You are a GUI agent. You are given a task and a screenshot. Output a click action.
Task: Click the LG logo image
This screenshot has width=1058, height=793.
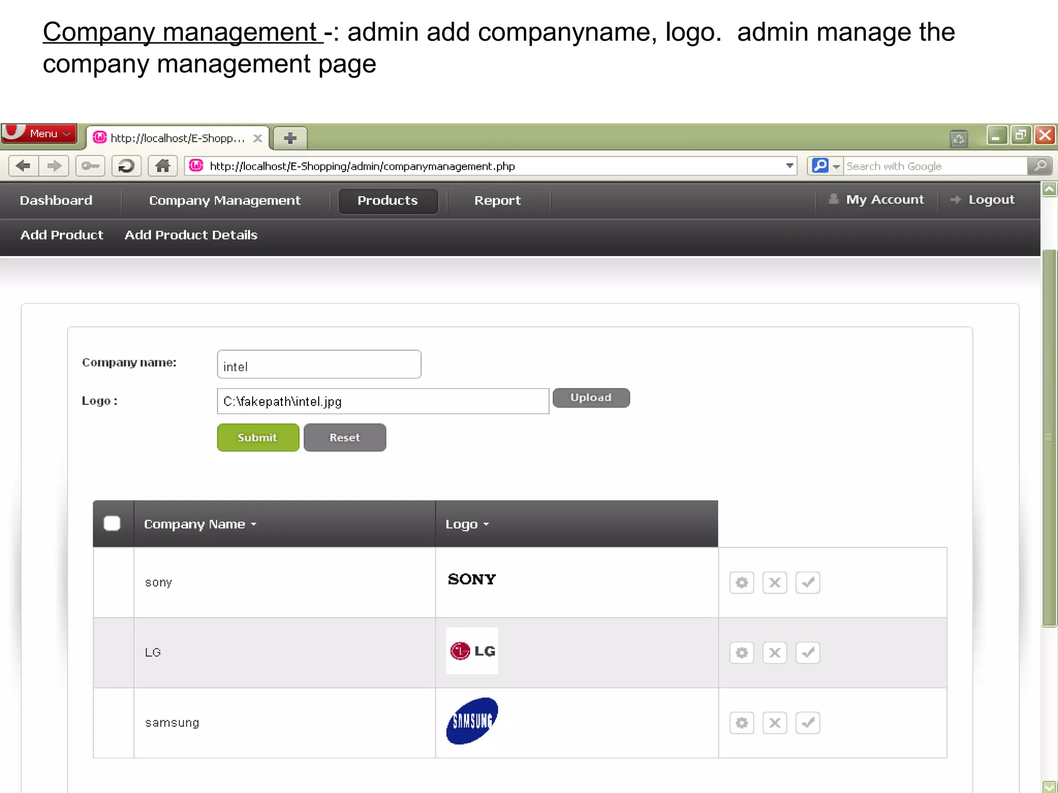click(x=472, y=651)
